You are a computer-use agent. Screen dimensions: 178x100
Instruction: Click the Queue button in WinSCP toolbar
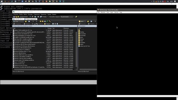point(43,17)
